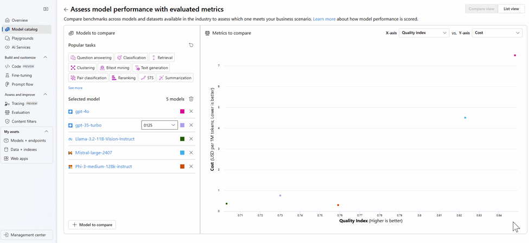Open the Y-axis Cost dropdown
This screenshot has height=243, width=529.
pyautogui.click(x=497, y=33)
